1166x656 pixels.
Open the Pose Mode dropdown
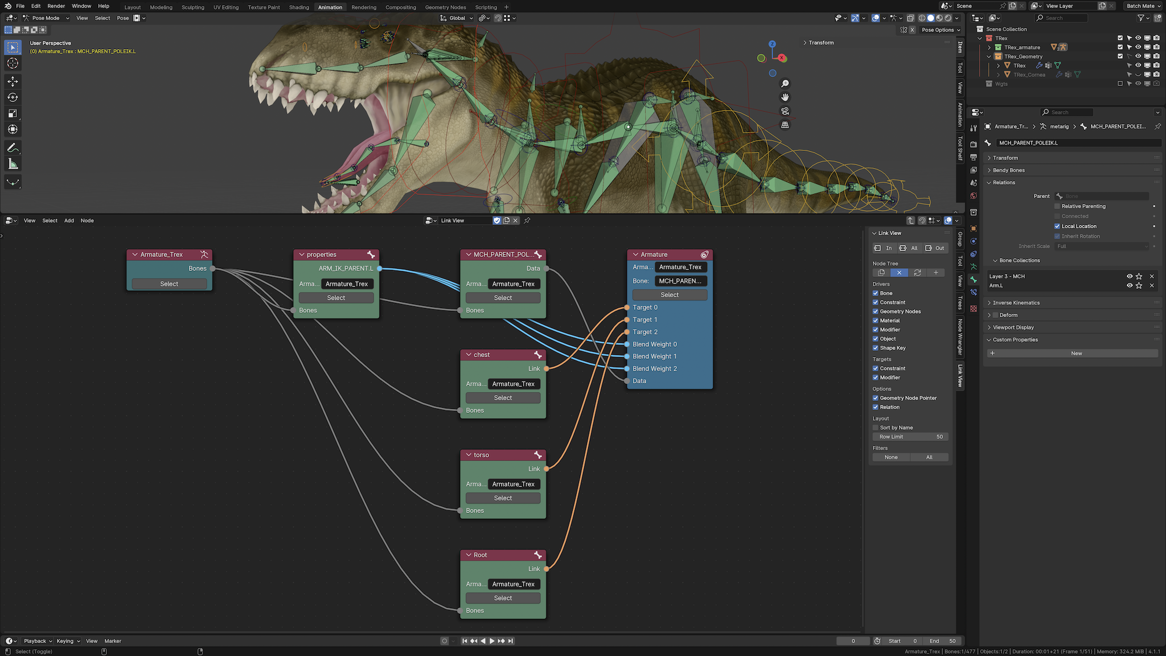(x=46, y=18)
